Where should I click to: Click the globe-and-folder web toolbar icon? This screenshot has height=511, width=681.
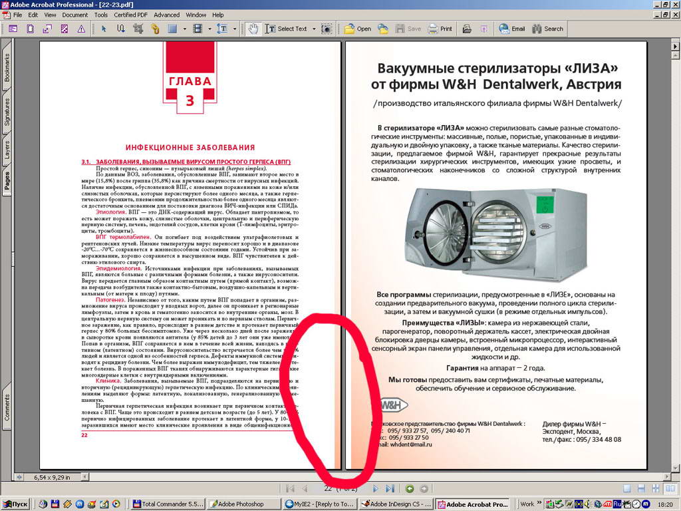[x=382, y=29]
